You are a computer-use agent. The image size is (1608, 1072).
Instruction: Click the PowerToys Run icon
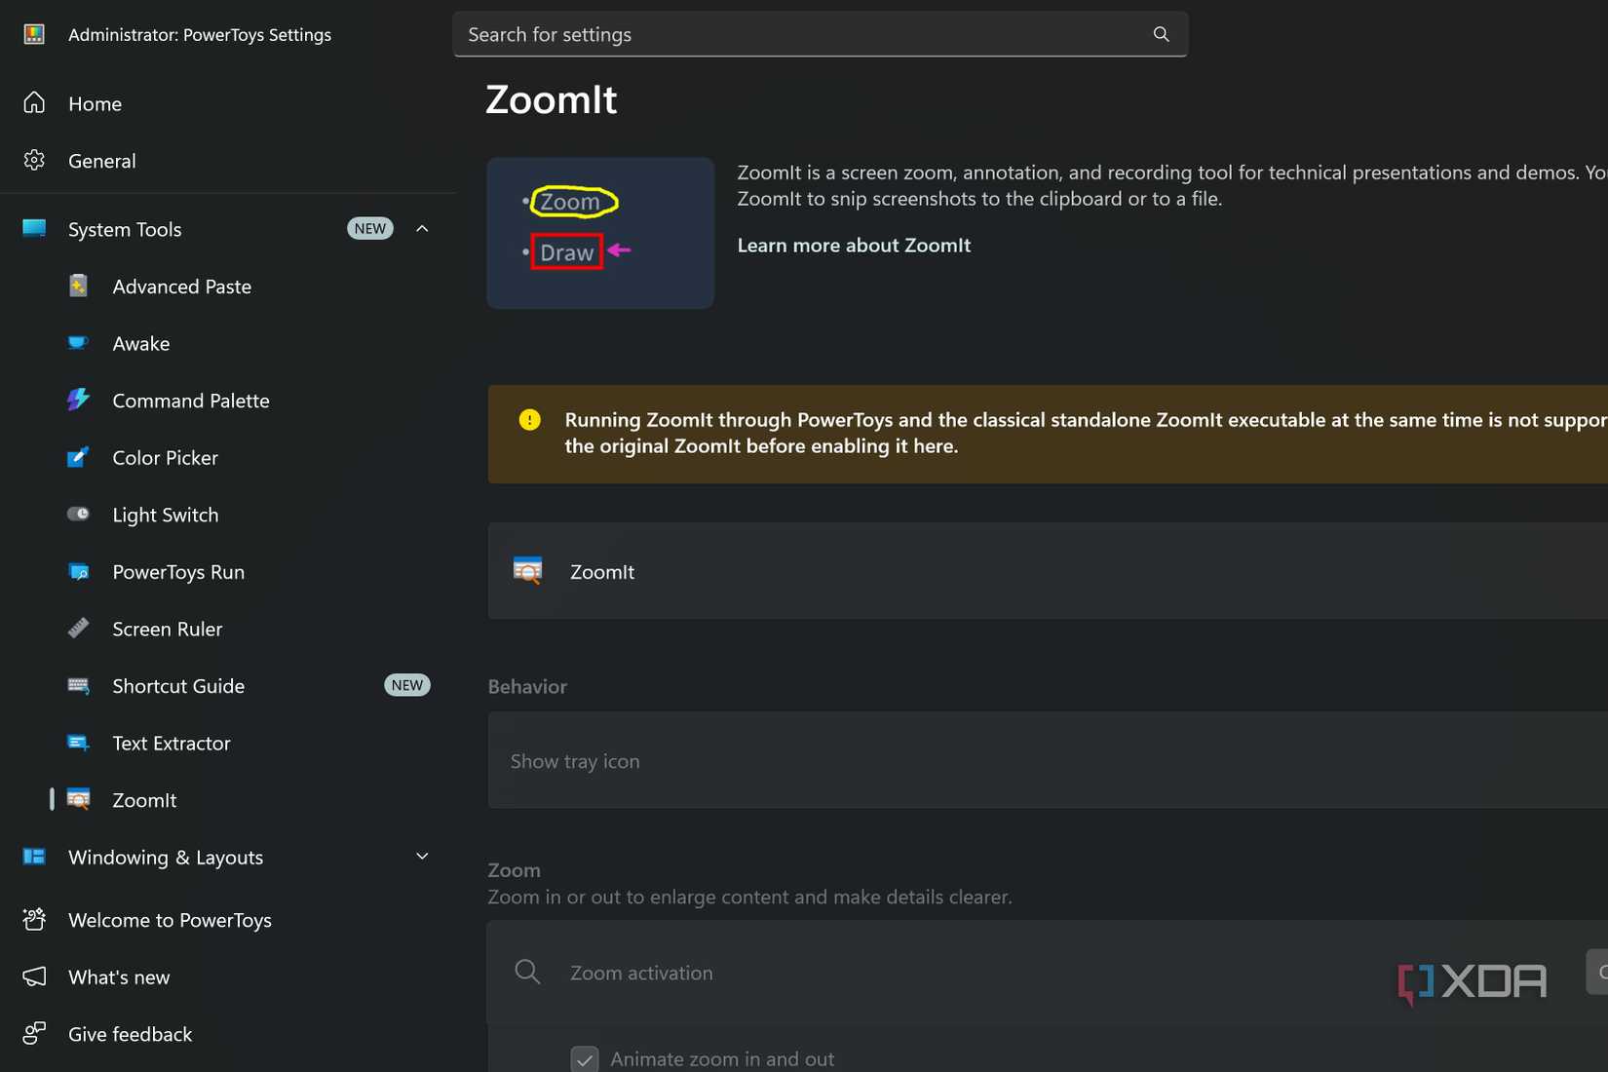click(x=78, y=571)
